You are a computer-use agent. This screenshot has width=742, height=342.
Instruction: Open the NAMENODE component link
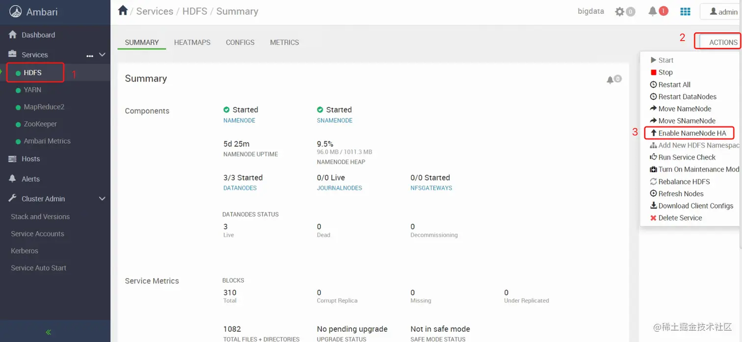[x=239, y=120]
